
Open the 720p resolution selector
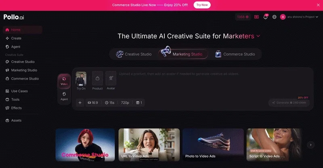tap(125, 103)
